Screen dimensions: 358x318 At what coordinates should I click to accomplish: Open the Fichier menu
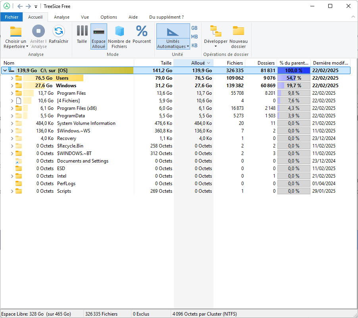coord(12,17)
